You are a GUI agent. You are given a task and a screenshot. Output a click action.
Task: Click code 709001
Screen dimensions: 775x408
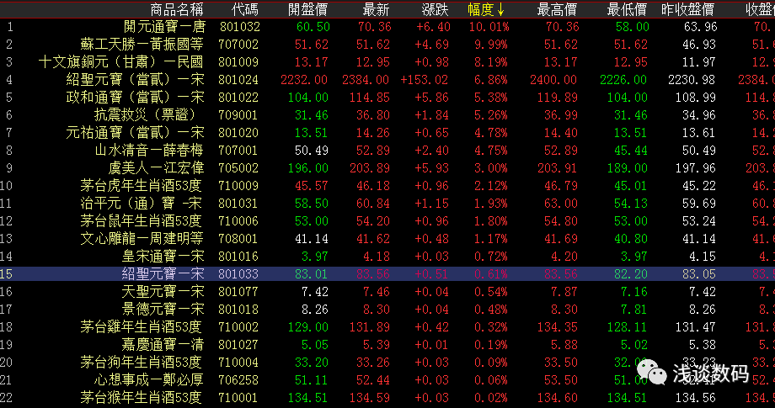point(238,115)
